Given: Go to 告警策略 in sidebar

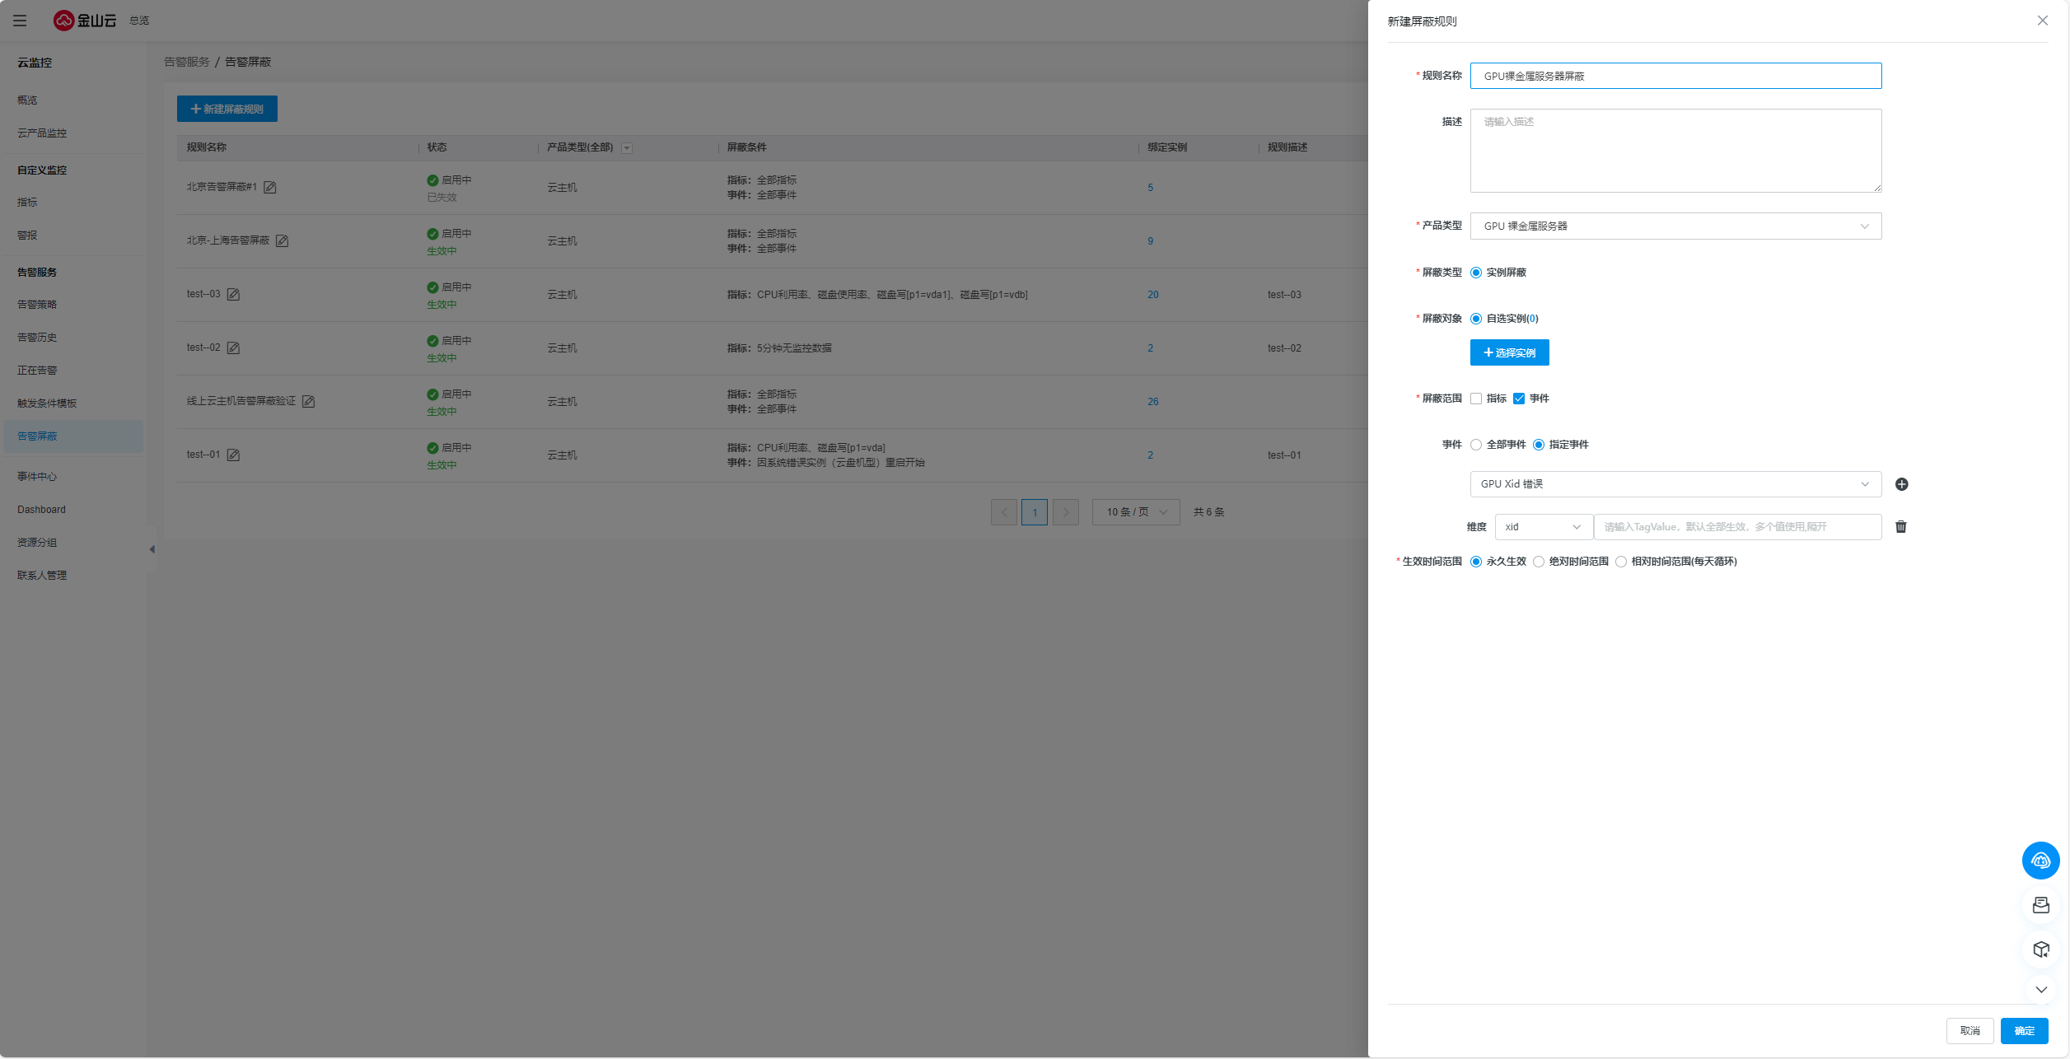Looking at the screenshot, I should point(37,305).
